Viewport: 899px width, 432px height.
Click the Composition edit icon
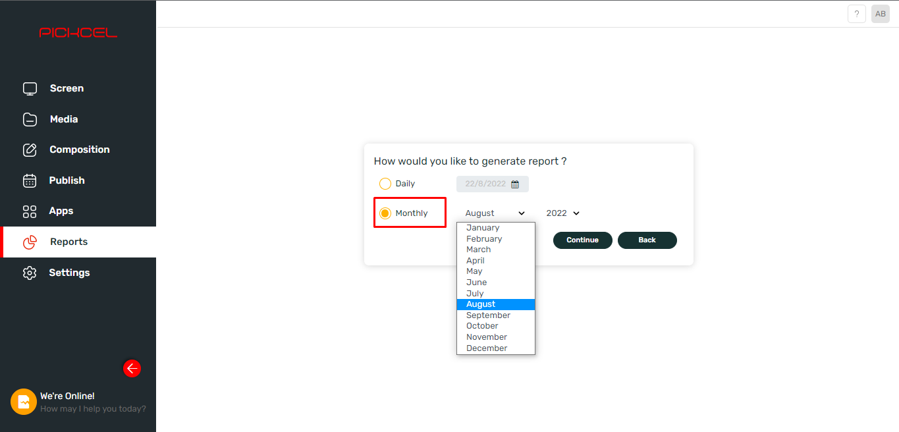tap(30, 149)
